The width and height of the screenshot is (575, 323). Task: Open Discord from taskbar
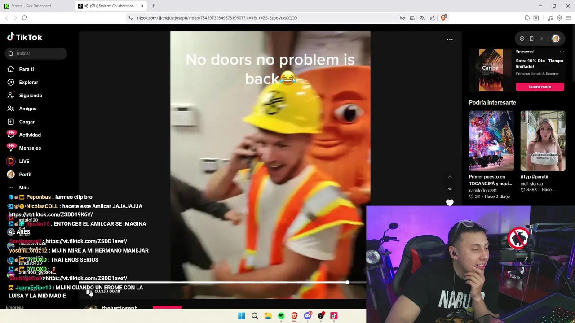[307, 316]
